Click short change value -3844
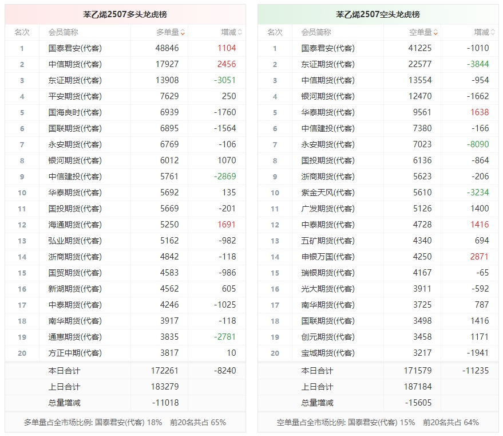This screenshot has height=436, width=503. [478, 64]
